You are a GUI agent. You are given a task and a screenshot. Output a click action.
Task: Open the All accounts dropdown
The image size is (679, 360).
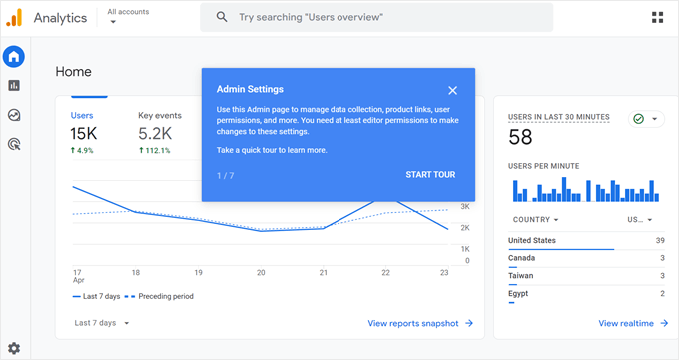(x=128, y=16)
